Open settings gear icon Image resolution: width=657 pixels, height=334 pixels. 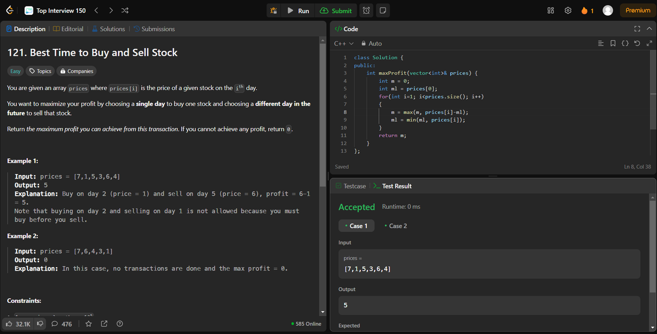[x=568, y=10]
